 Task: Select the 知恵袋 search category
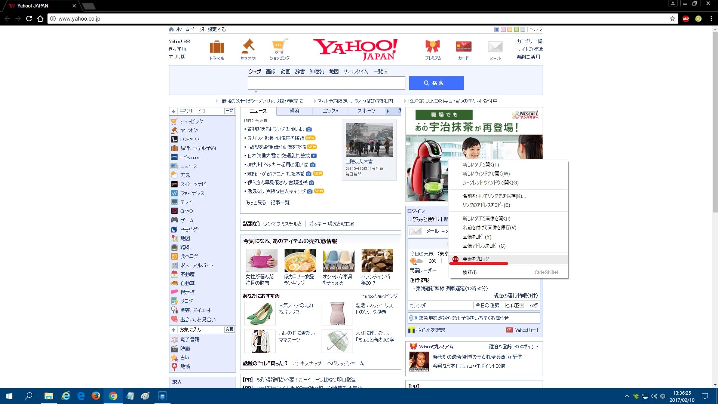click(x=317, y=72)
